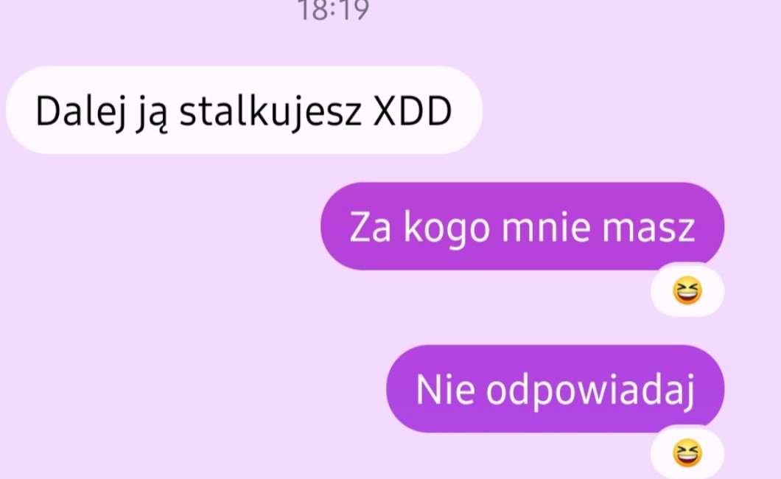Select the sent message "Nie odpowiadaj"

point(556,389)
